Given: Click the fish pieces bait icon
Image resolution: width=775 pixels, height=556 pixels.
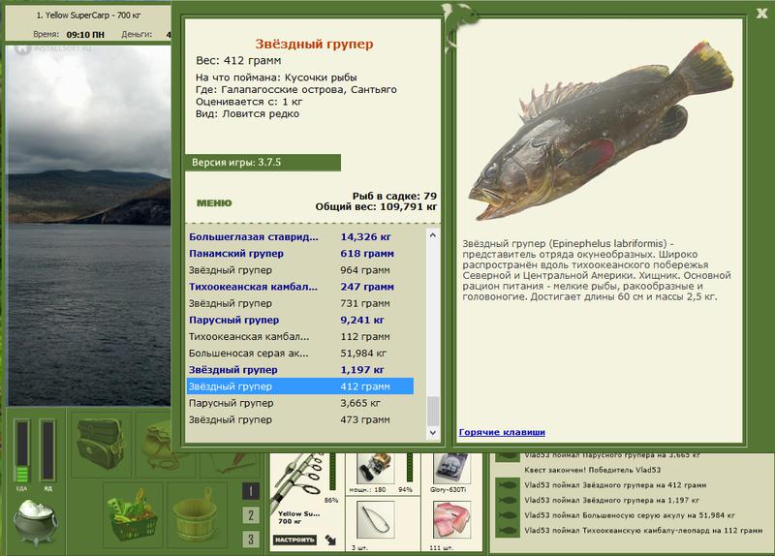Looking at the screenshot, I should (x=451, y=520).
